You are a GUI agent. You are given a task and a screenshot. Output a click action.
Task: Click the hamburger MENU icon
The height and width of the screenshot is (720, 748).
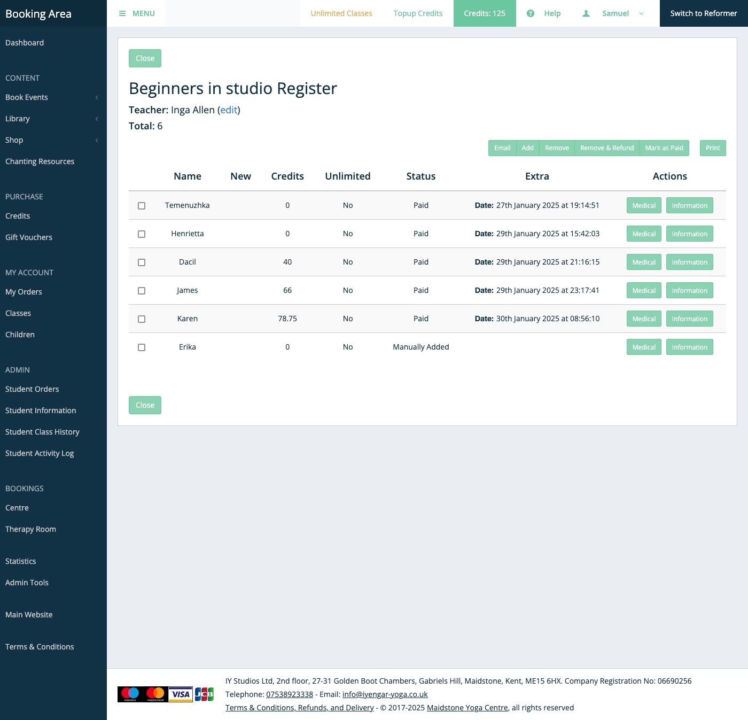(x=122, y=13)
